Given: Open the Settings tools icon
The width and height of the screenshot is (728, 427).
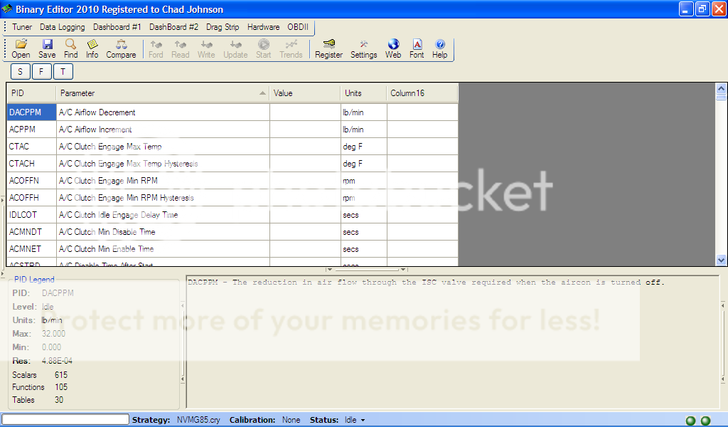Looking at the screenshot, I should coord(363,49).
